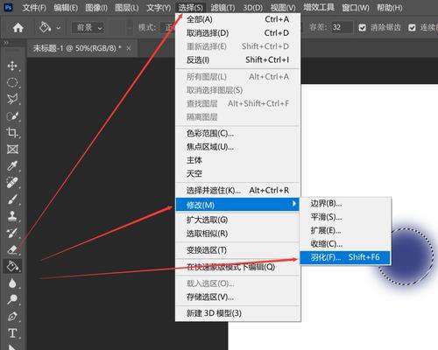Open the 滤镜(T) menu
The image size is (438, 350).
(x=223, y=8)
